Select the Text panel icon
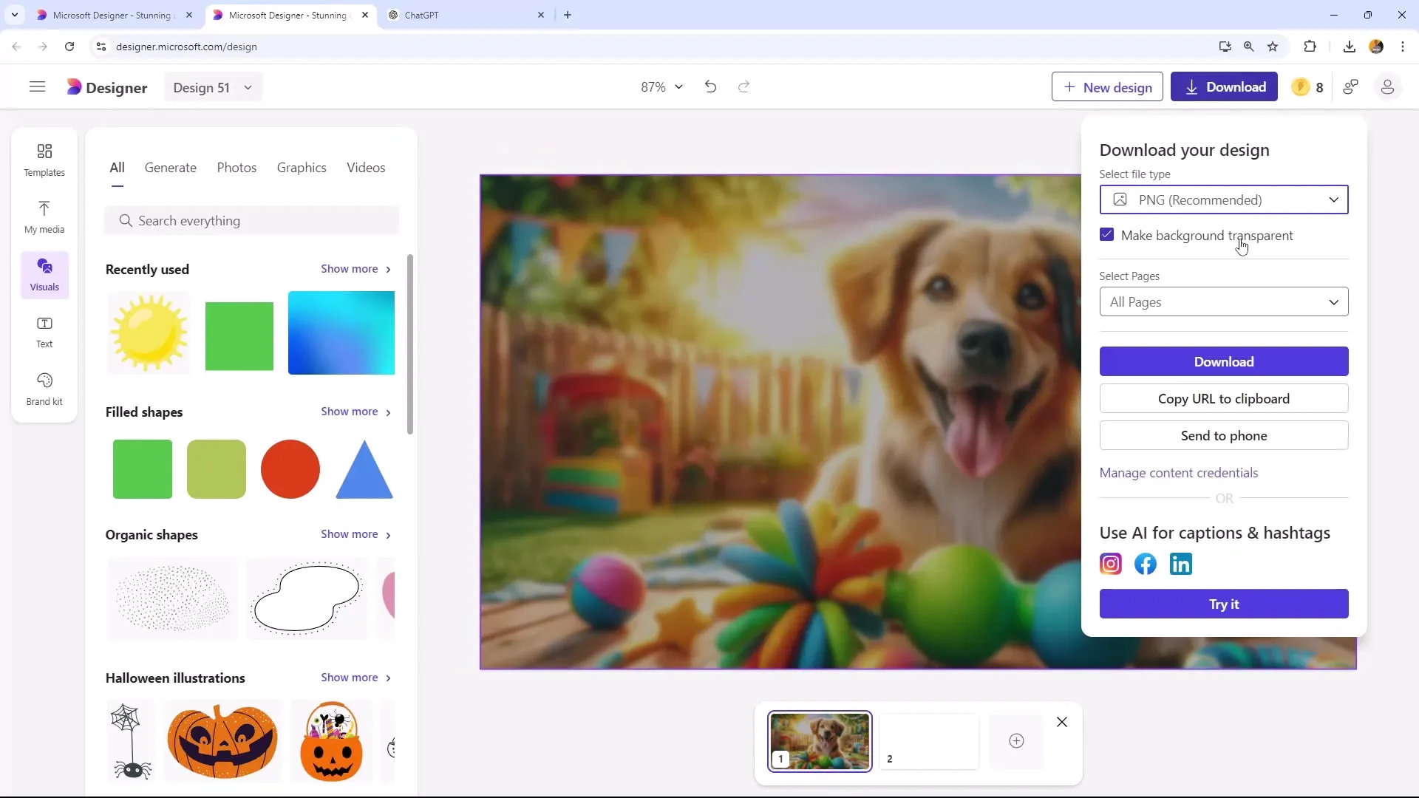 click(45, 330)
